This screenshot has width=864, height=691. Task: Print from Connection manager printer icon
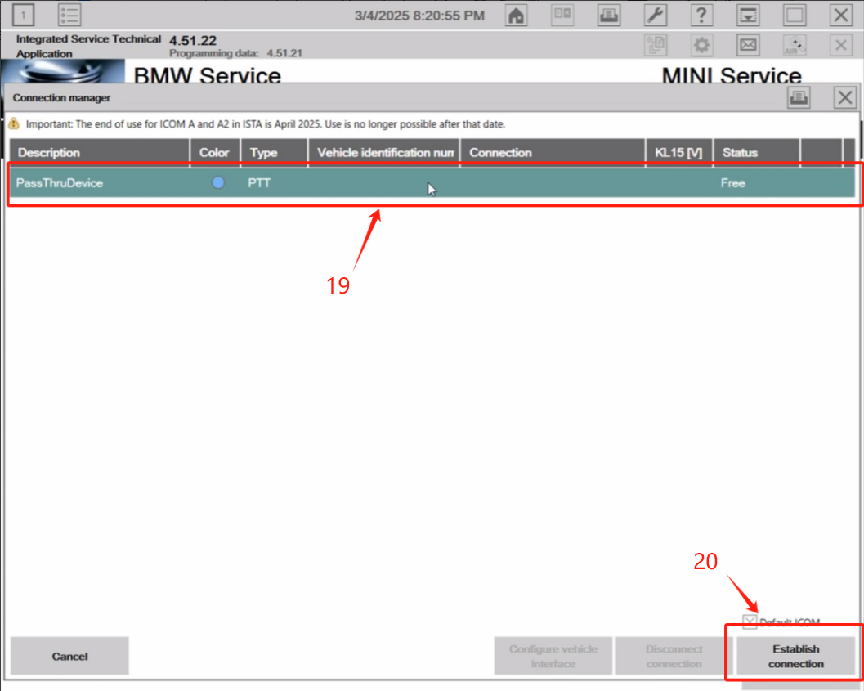click(x=799, y=97)
